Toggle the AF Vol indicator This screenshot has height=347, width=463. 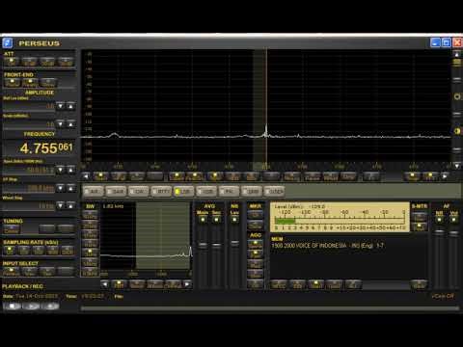(x=453, y=220)
